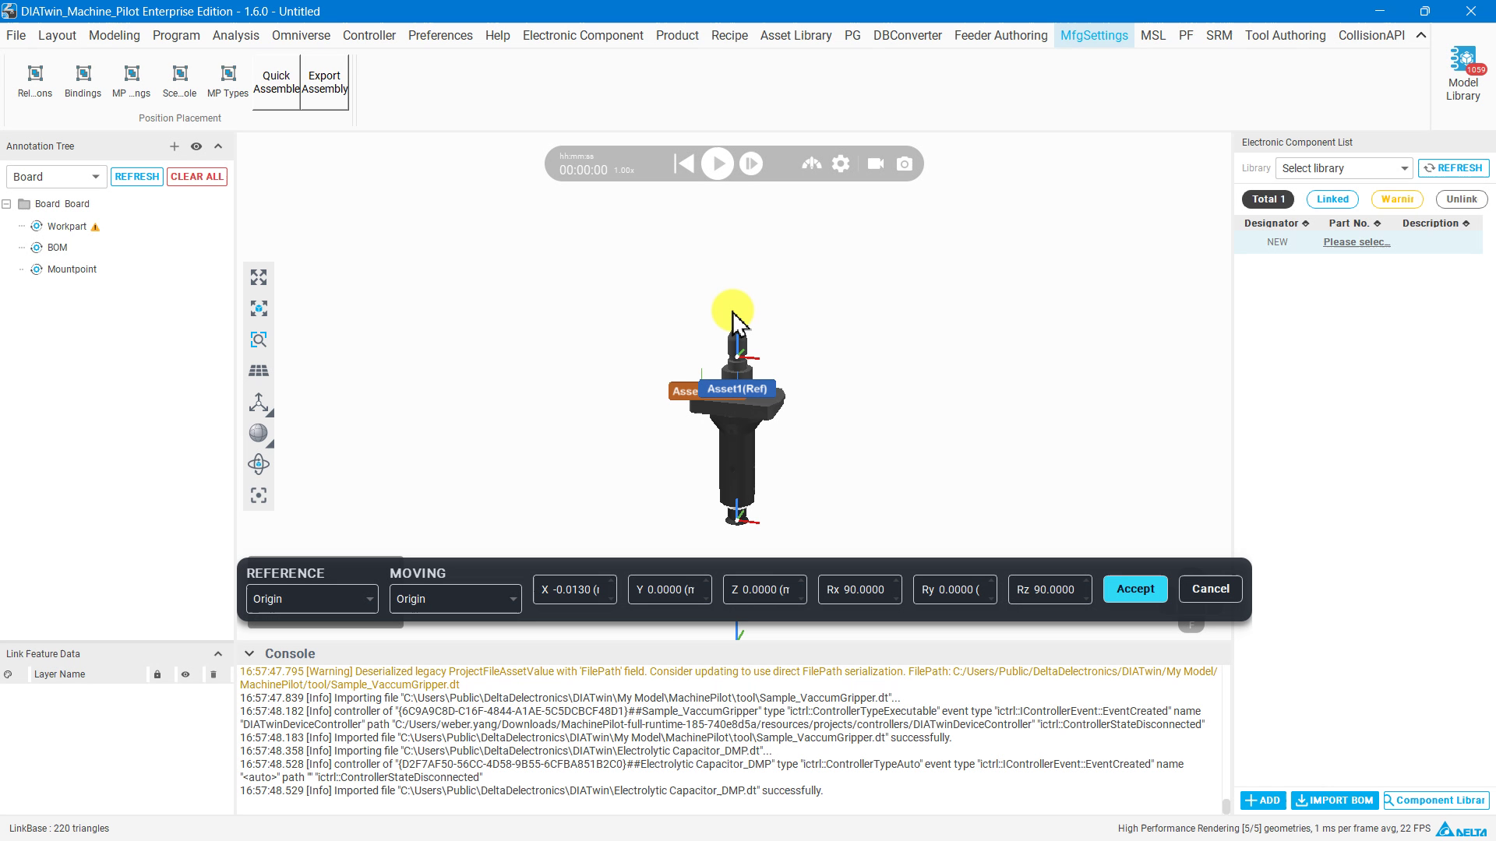Collapse the Console panel

pyautogui.click(x=249, y=653)
